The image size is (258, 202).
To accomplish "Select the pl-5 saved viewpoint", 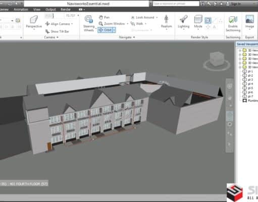I will click(247, 88).
